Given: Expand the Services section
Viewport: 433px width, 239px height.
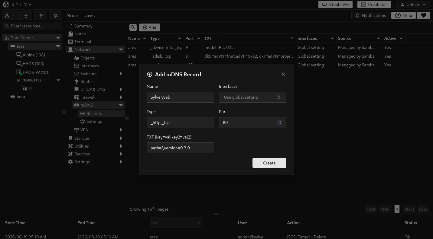Looking at the screenshot, I should pyautogui.click(x=121, y=154).
